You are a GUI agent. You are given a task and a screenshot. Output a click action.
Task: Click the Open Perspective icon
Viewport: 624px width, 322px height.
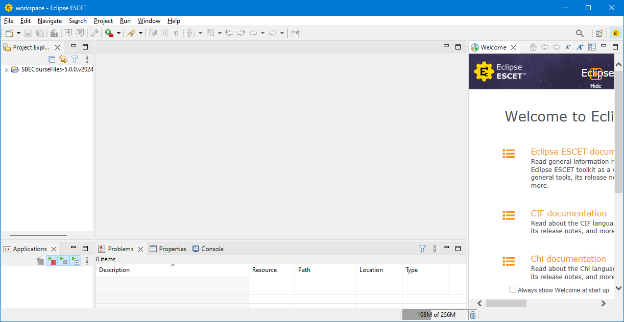pyautogui.click(x=599, y=33)
